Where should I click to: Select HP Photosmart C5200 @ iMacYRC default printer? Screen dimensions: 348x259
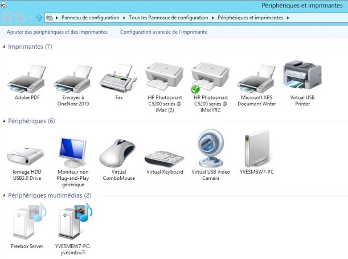[210, 79]
